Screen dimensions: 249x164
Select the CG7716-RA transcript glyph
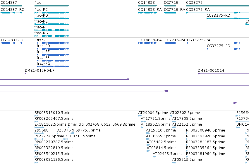(x=170, y=13)
